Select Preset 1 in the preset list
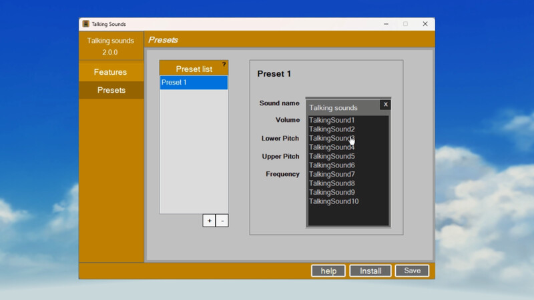Screen dimensions: 534x300 [x=194, y=83]
